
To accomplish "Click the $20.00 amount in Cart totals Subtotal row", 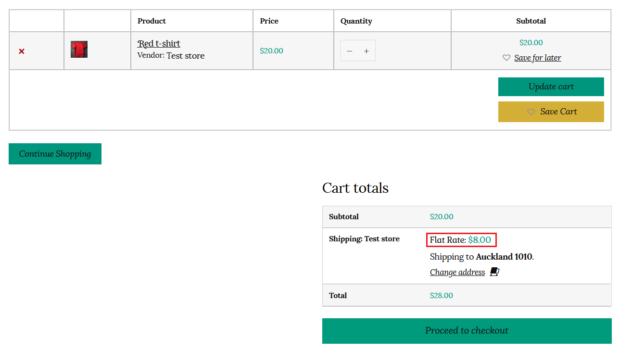I will point(442,217).
